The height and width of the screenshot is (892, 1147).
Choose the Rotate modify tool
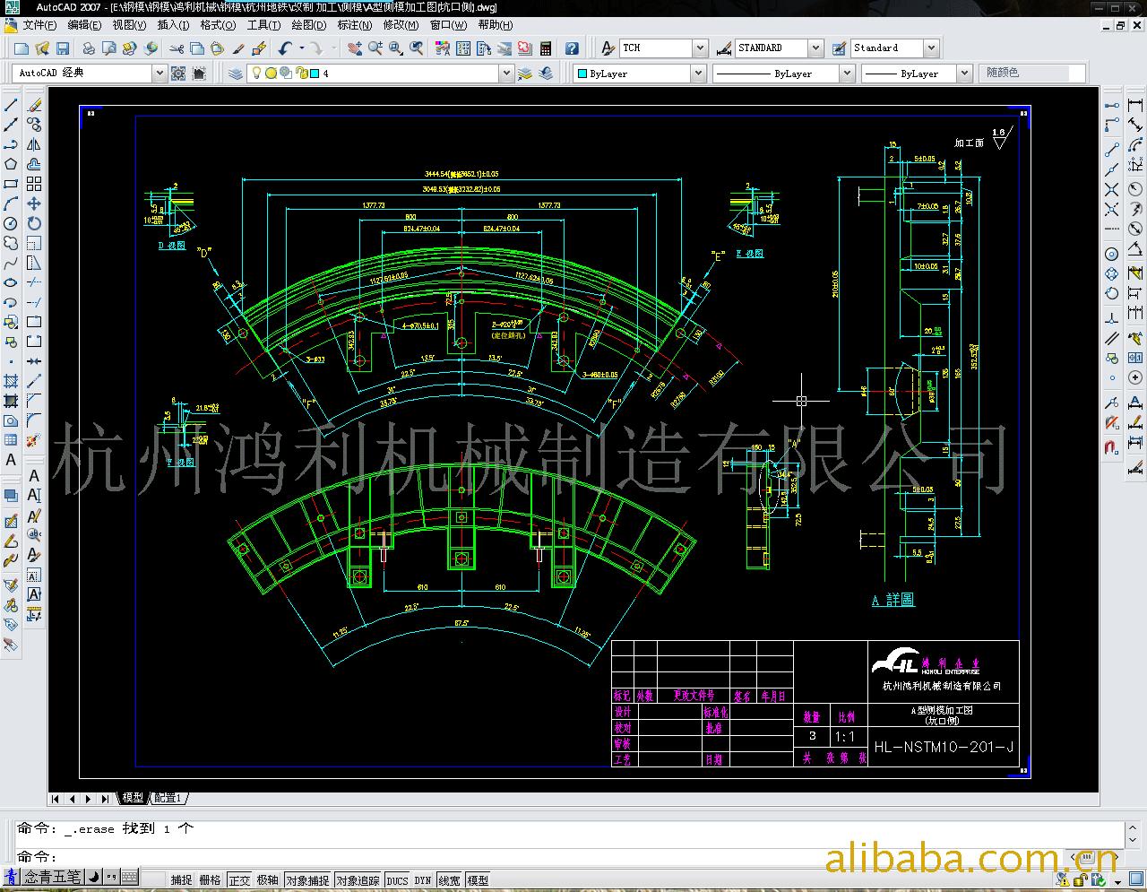[34, 223]
